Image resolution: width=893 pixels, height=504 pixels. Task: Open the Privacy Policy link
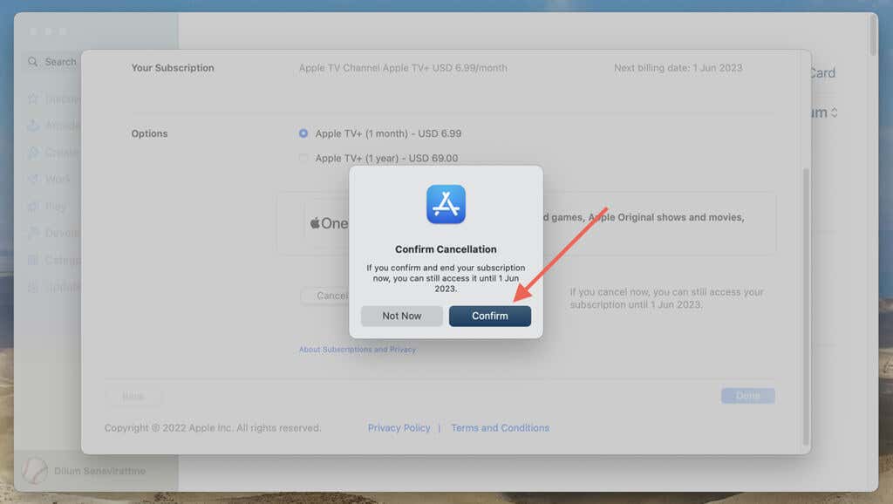point(399,427)
